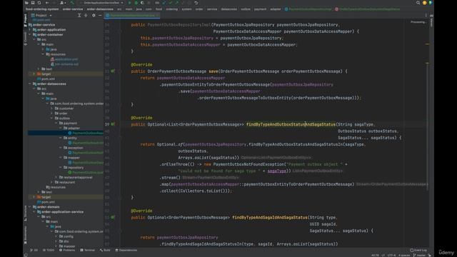Viewport: 457px width, 257px height.
Task: Click the orange IDE updates icon
Action: click(x=424, y=3)
